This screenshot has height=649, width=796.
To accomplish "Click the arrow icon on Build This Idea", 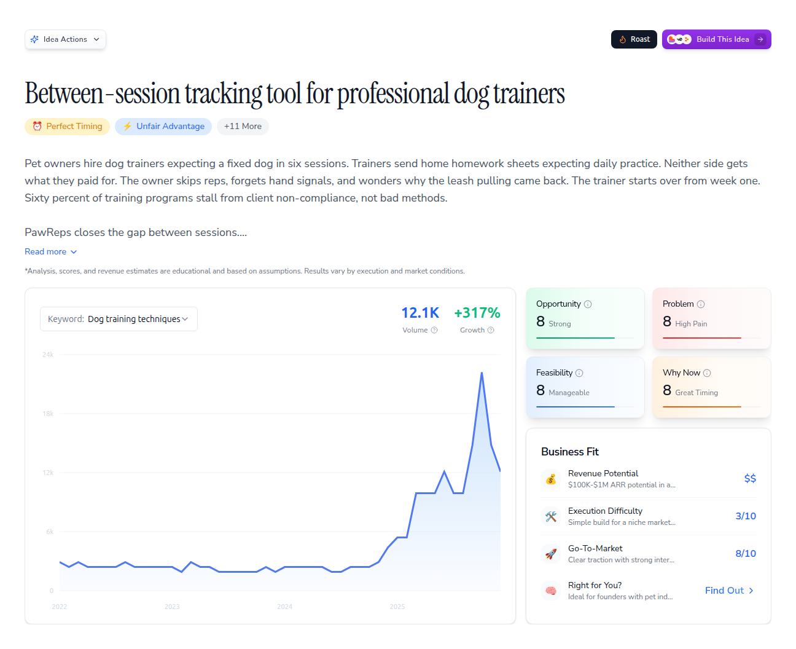I will [x=760, y=39].
